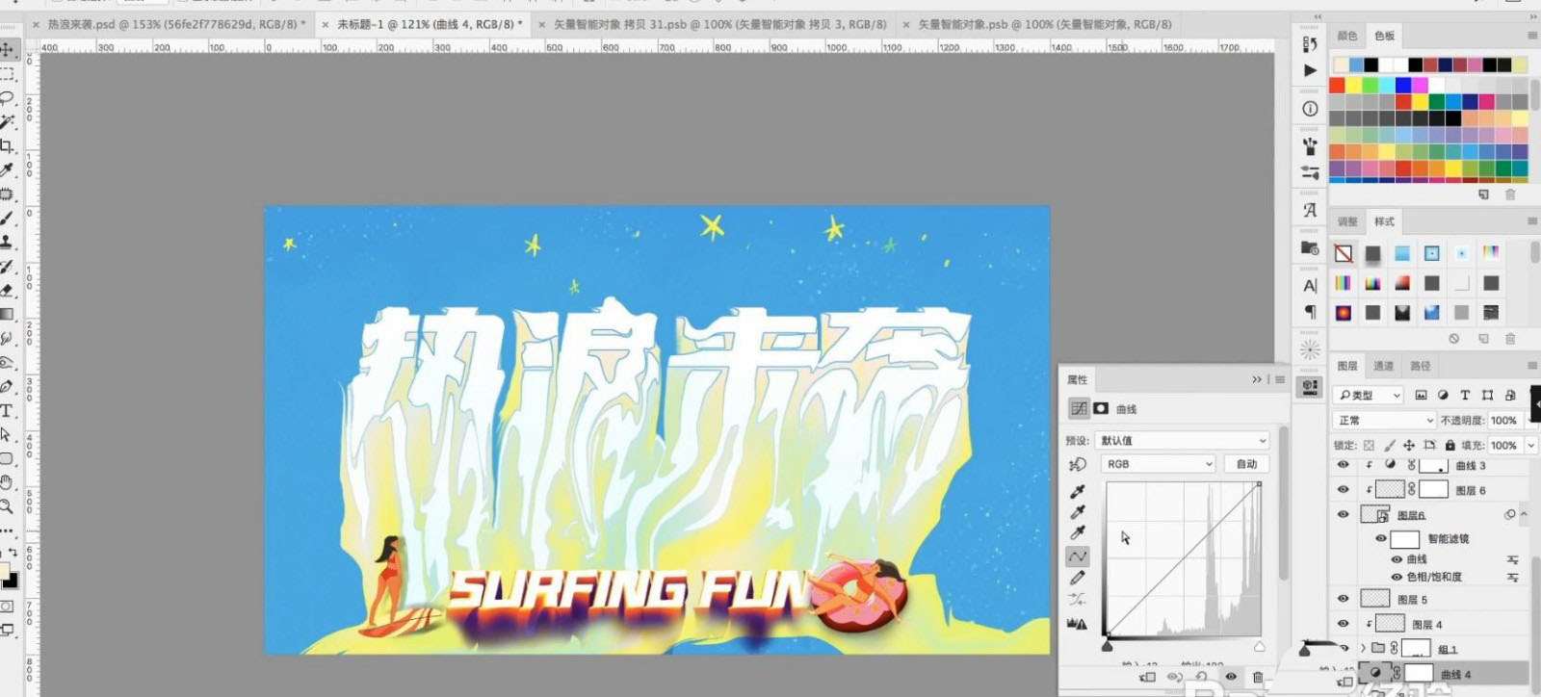Select the Horizontal Type tool
Image resolution: width=1541 pixels, height=697 pixels.
(x=7, y=410)
